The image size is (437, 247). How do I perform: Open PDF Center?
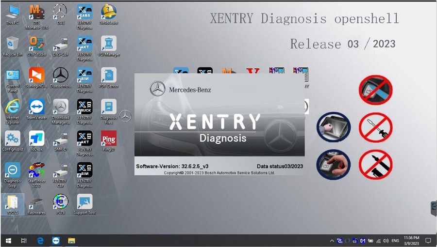click(x=109, y=78)
